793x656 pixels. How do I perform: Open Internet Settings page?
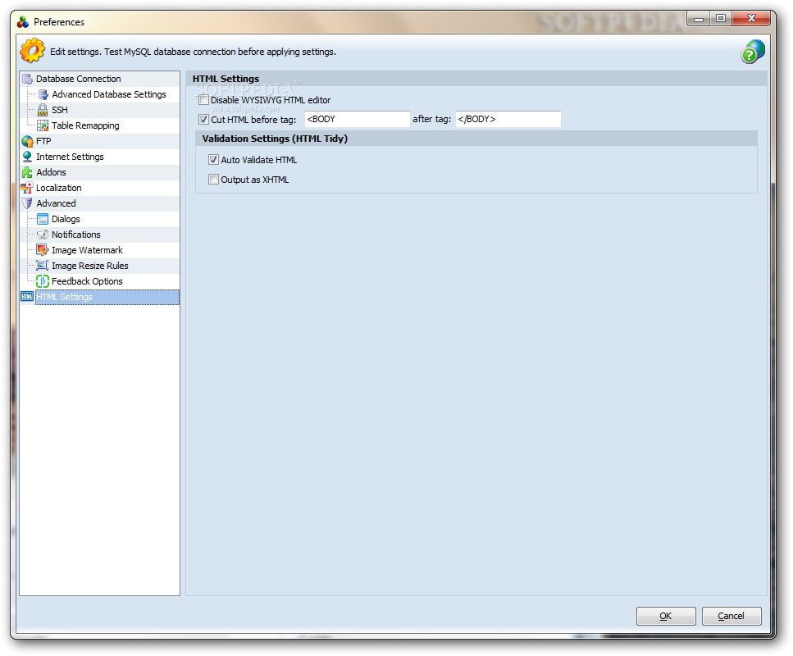tap(70, 157)
